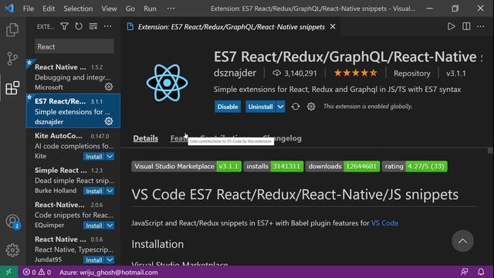Click the Run play icon in editor toolbar
This screenshot has height=278, width=494.
coord(451,26)
